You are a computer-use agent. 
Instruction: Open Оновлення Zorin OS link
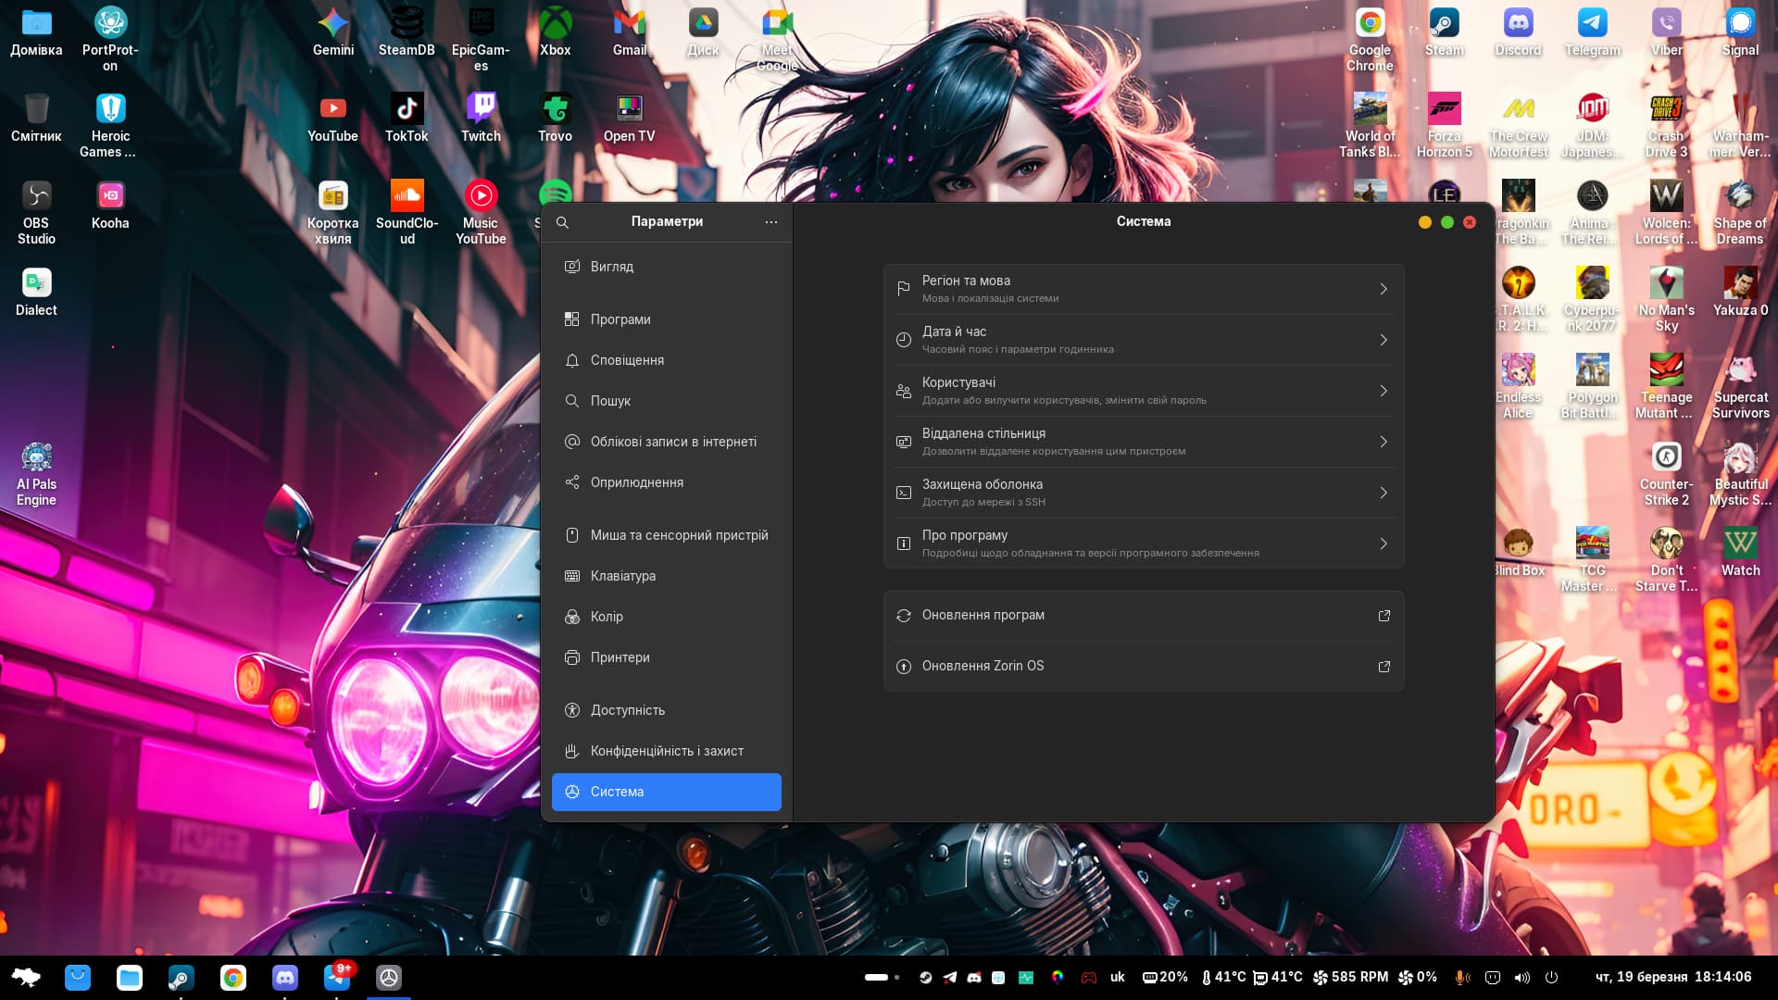tap(1143, 667)
